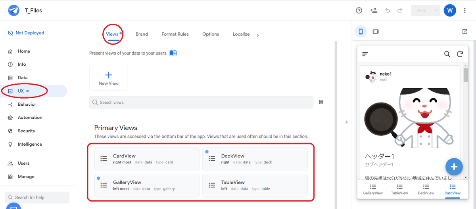Screen dimensions: 476x209
Task: Switch to CardView in preview bottom bar
Action: tap(453, 190)
